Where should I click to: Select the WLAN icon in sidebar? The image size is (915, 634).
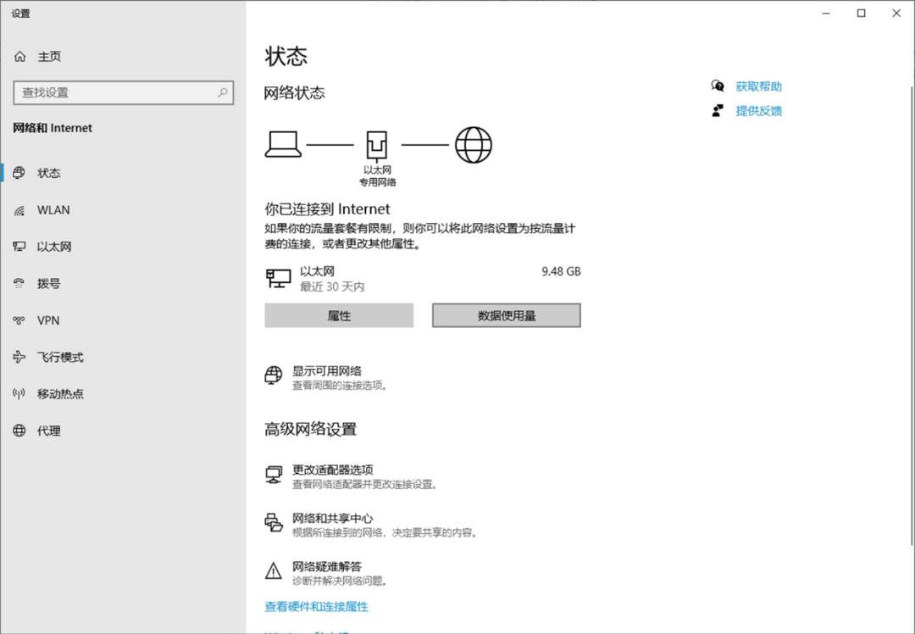pos(19,210)
